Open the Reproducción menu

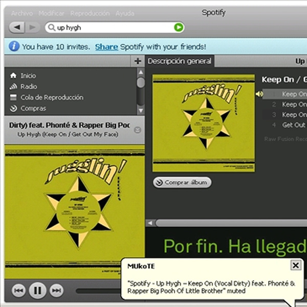pyautogui.click(x=90, y=13)
